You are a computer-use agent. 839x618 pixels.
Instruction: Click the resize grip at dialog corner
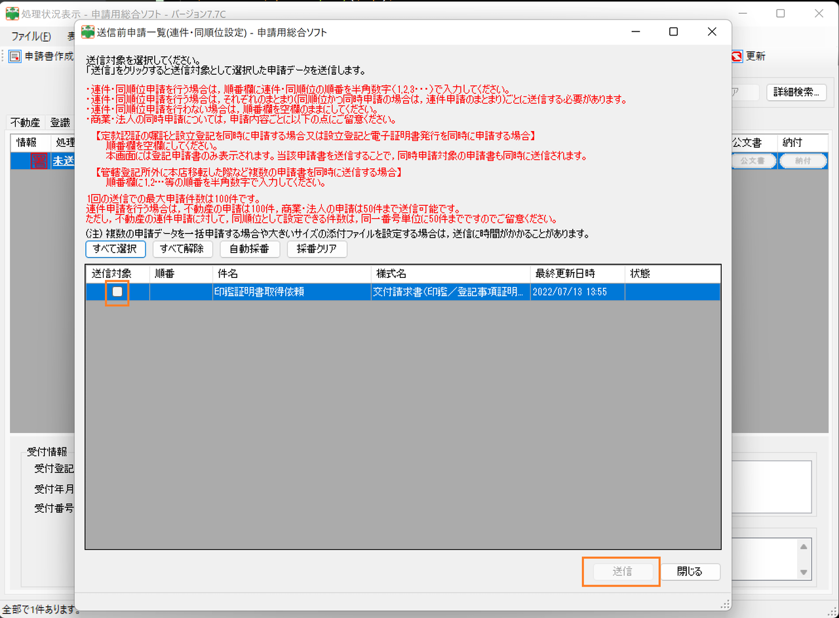tap(725, 604)
